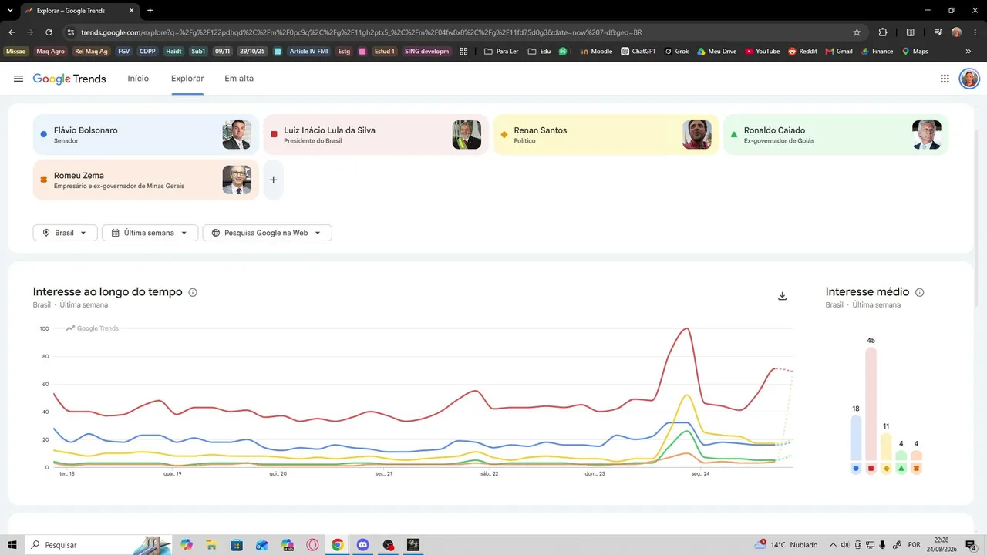Expand hidden system tray icons
Viewport: 987px width, 555px height.
click(833, 545)
